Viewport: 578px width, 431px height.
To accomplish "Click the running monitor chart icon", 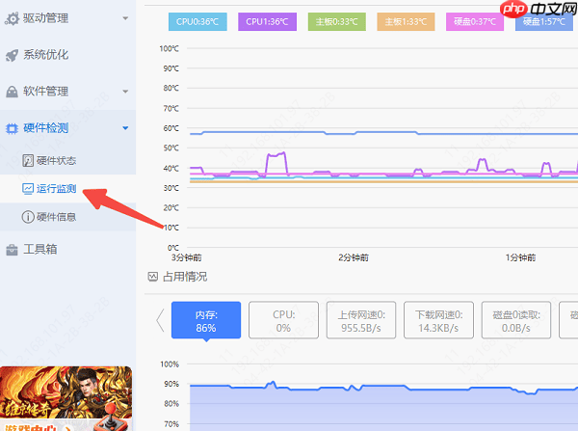I will coord(28,189).
